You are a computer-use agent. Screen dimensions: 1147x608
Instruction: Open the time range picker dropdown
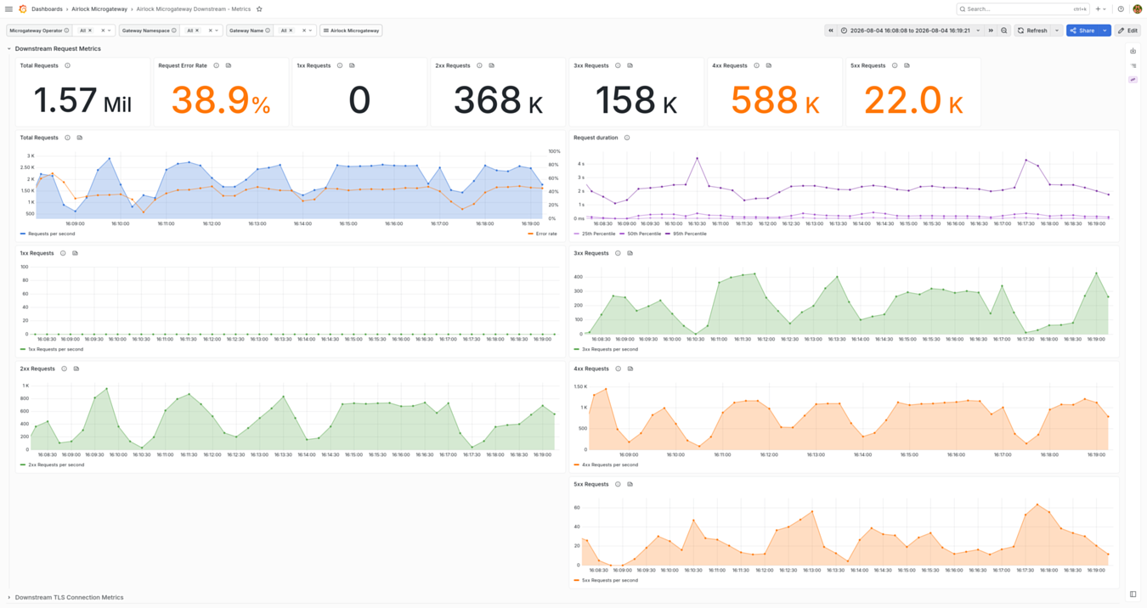pyautogui.click(x=911, y=31)
